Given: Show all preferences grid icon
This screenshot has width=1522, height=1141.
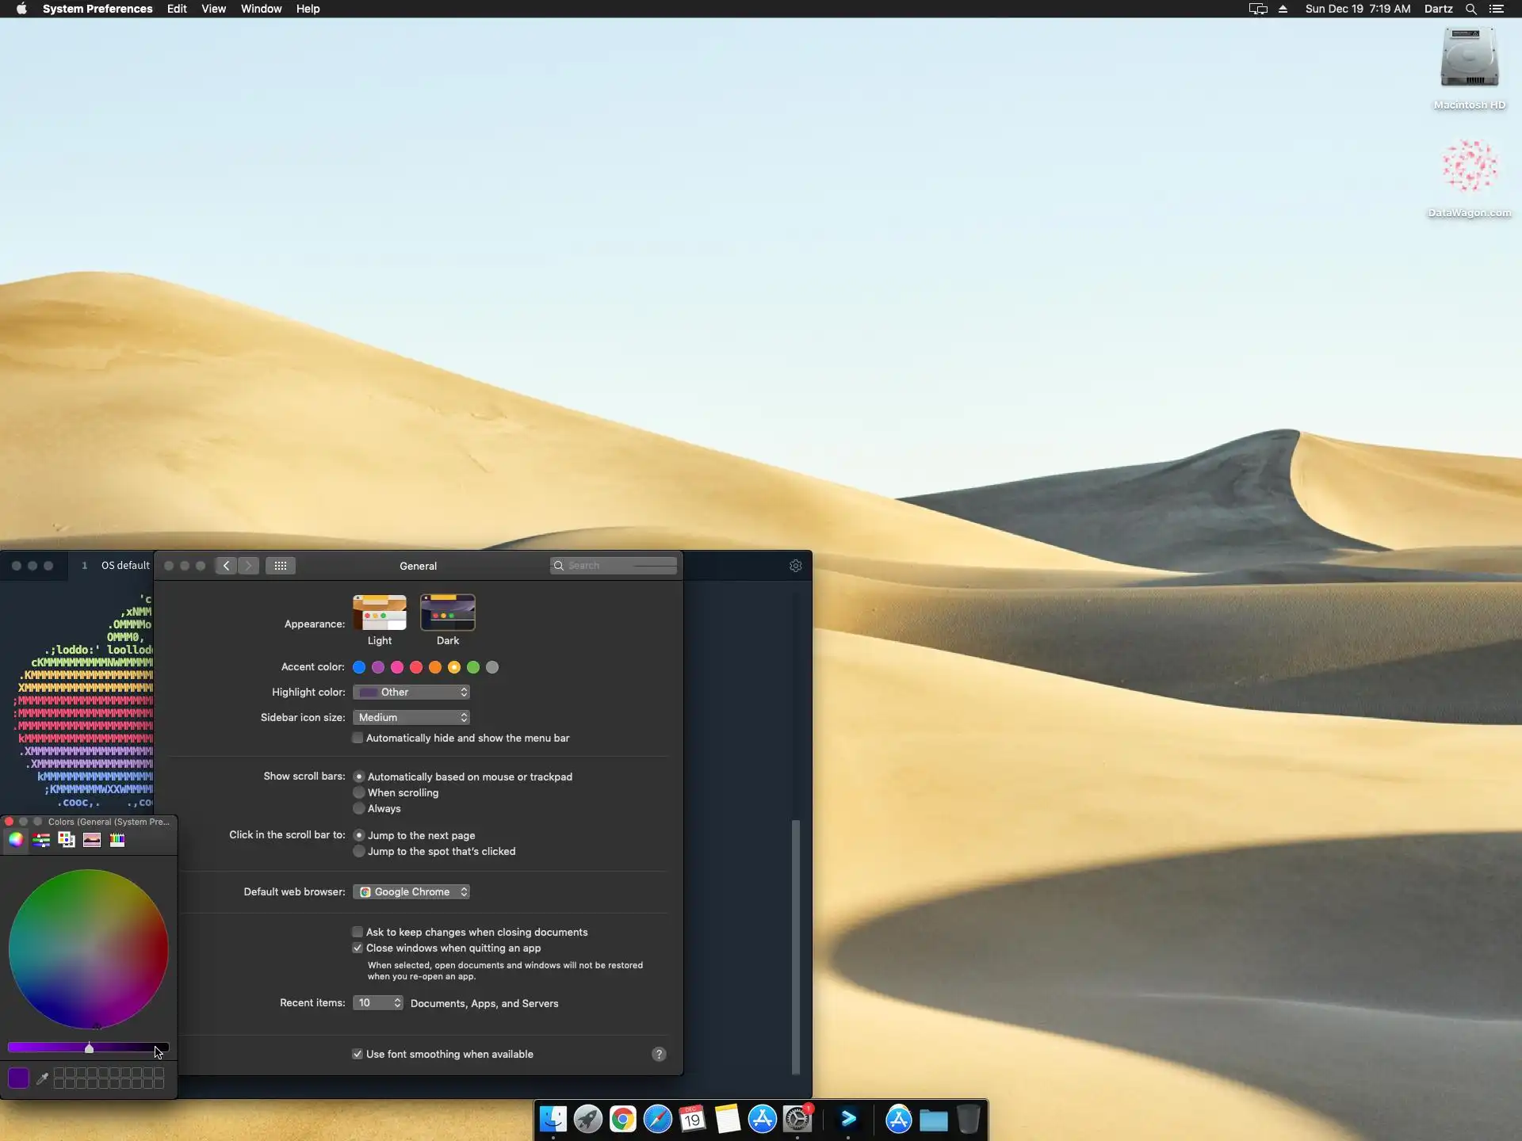Looking at the screenshot, I should (x=281, y=566).
